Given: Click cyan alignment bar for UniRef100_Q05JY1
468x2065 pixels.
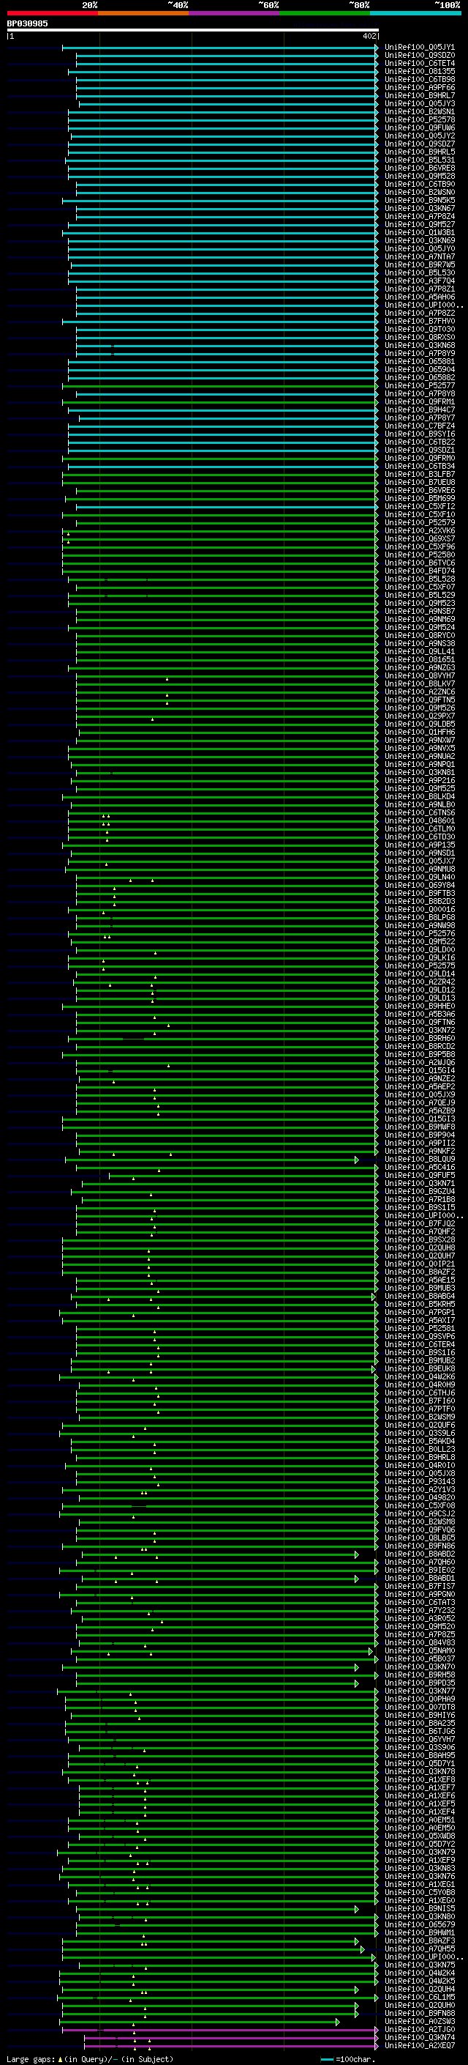Looking at the screenshot, I should coord(220,48).
